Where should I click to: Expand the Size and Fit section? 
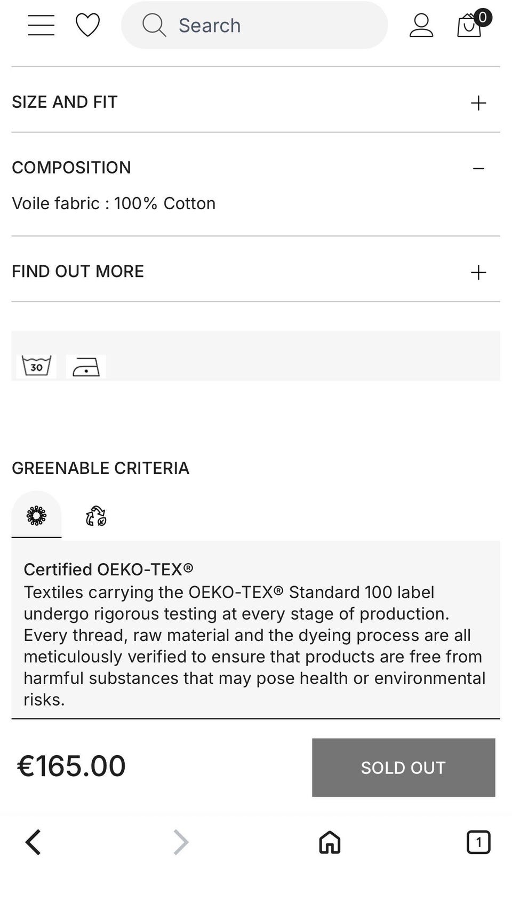pyautogui.click(x=478, y=102)
